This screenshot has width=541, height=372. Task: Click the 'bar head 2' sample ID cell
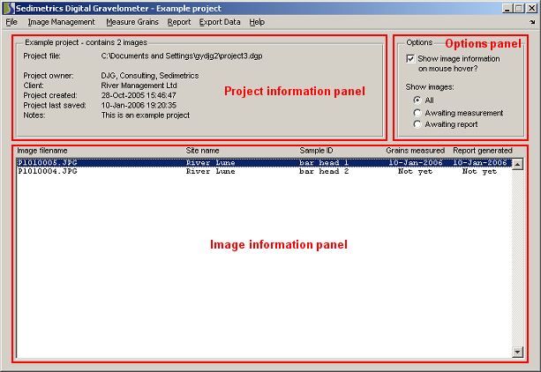(324, 171)
